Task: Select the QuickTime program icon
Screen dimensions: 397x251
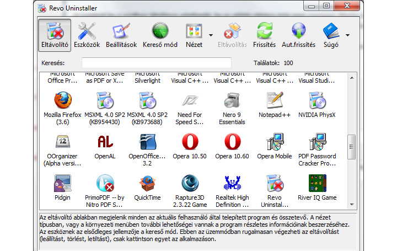Action: pyautogui.click(x=147, y=184)
